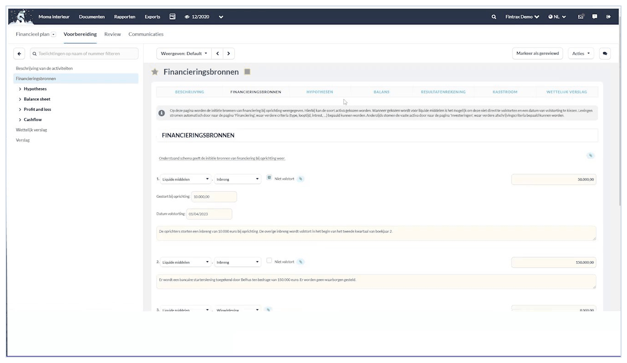Screen dimensions: 627x363
Task: Check Niet volstort on row 2
Action: point(269,260)
